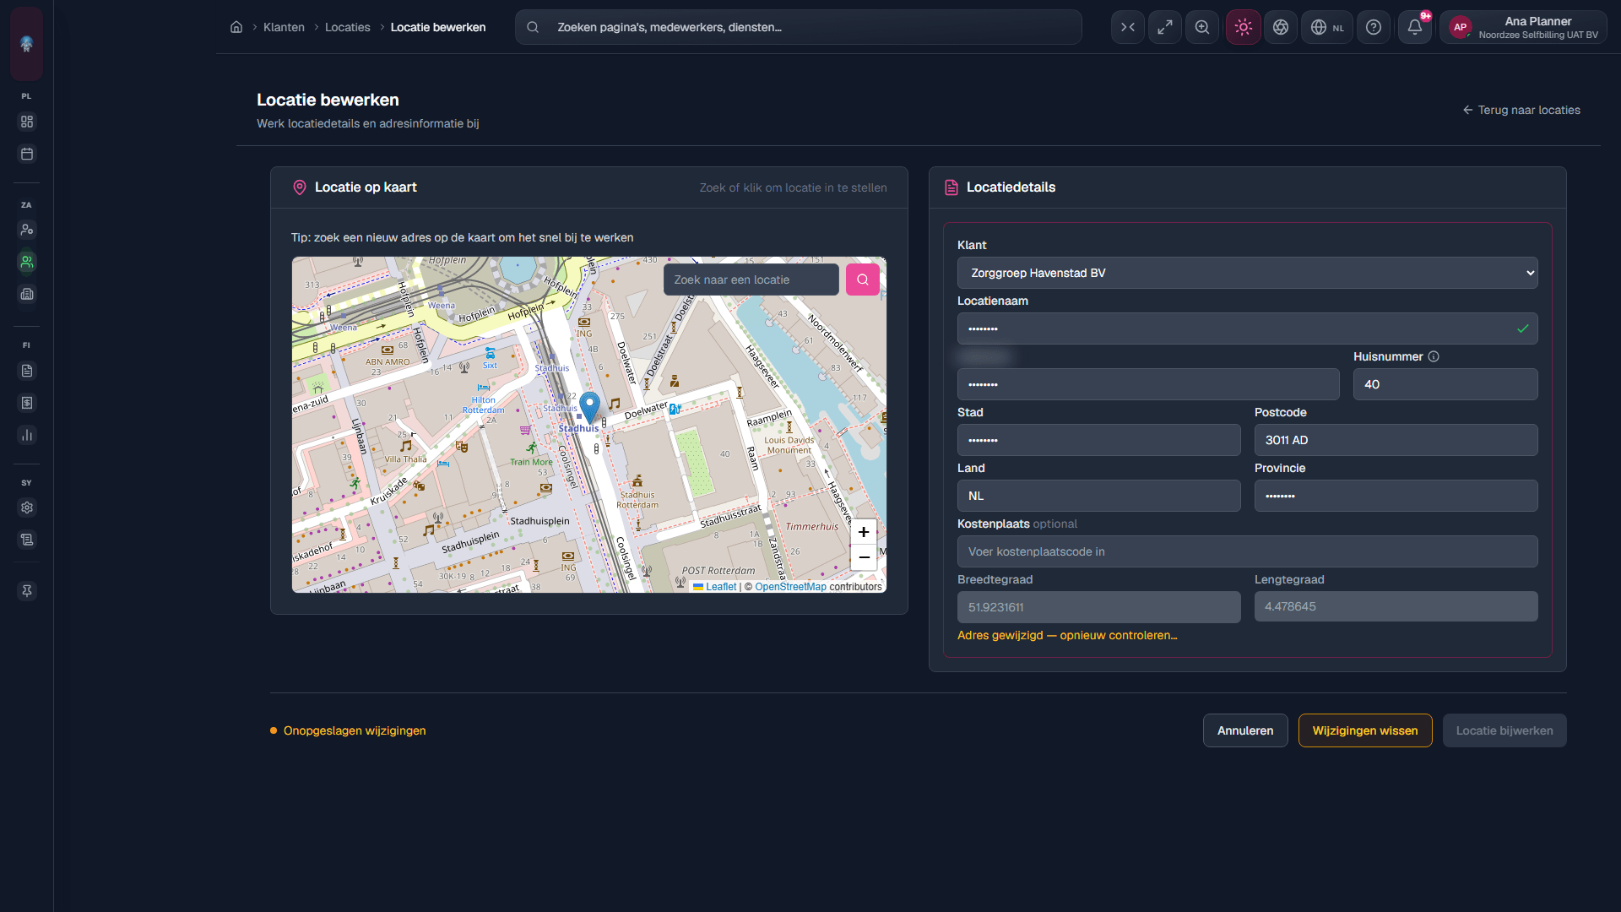Click the Breedtegraad field 51.9231611
This screenshot has width=1621, height=912.
pyautogui.click(x=1099, y=607)
